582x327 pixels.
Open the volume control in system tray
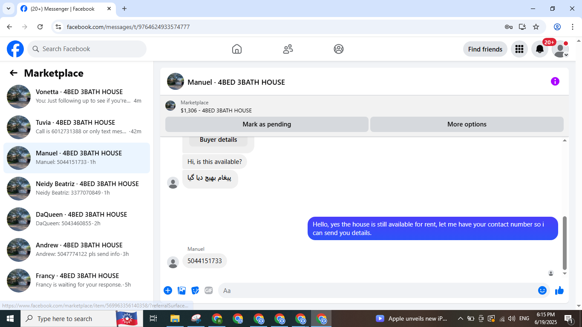(x=512, y=318)
